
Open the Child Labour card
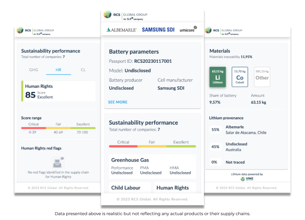[130, 187]
